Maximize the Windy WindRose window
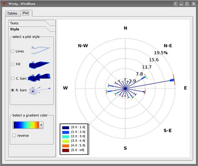Screen dimensions: 198x166 click(187, 4)
